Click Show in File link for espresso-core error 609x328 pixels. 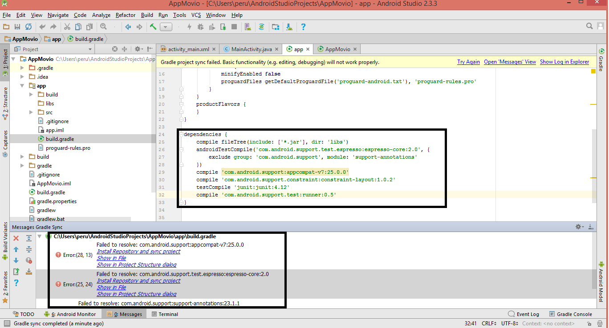pyautogui.click(x=111, y=288)
